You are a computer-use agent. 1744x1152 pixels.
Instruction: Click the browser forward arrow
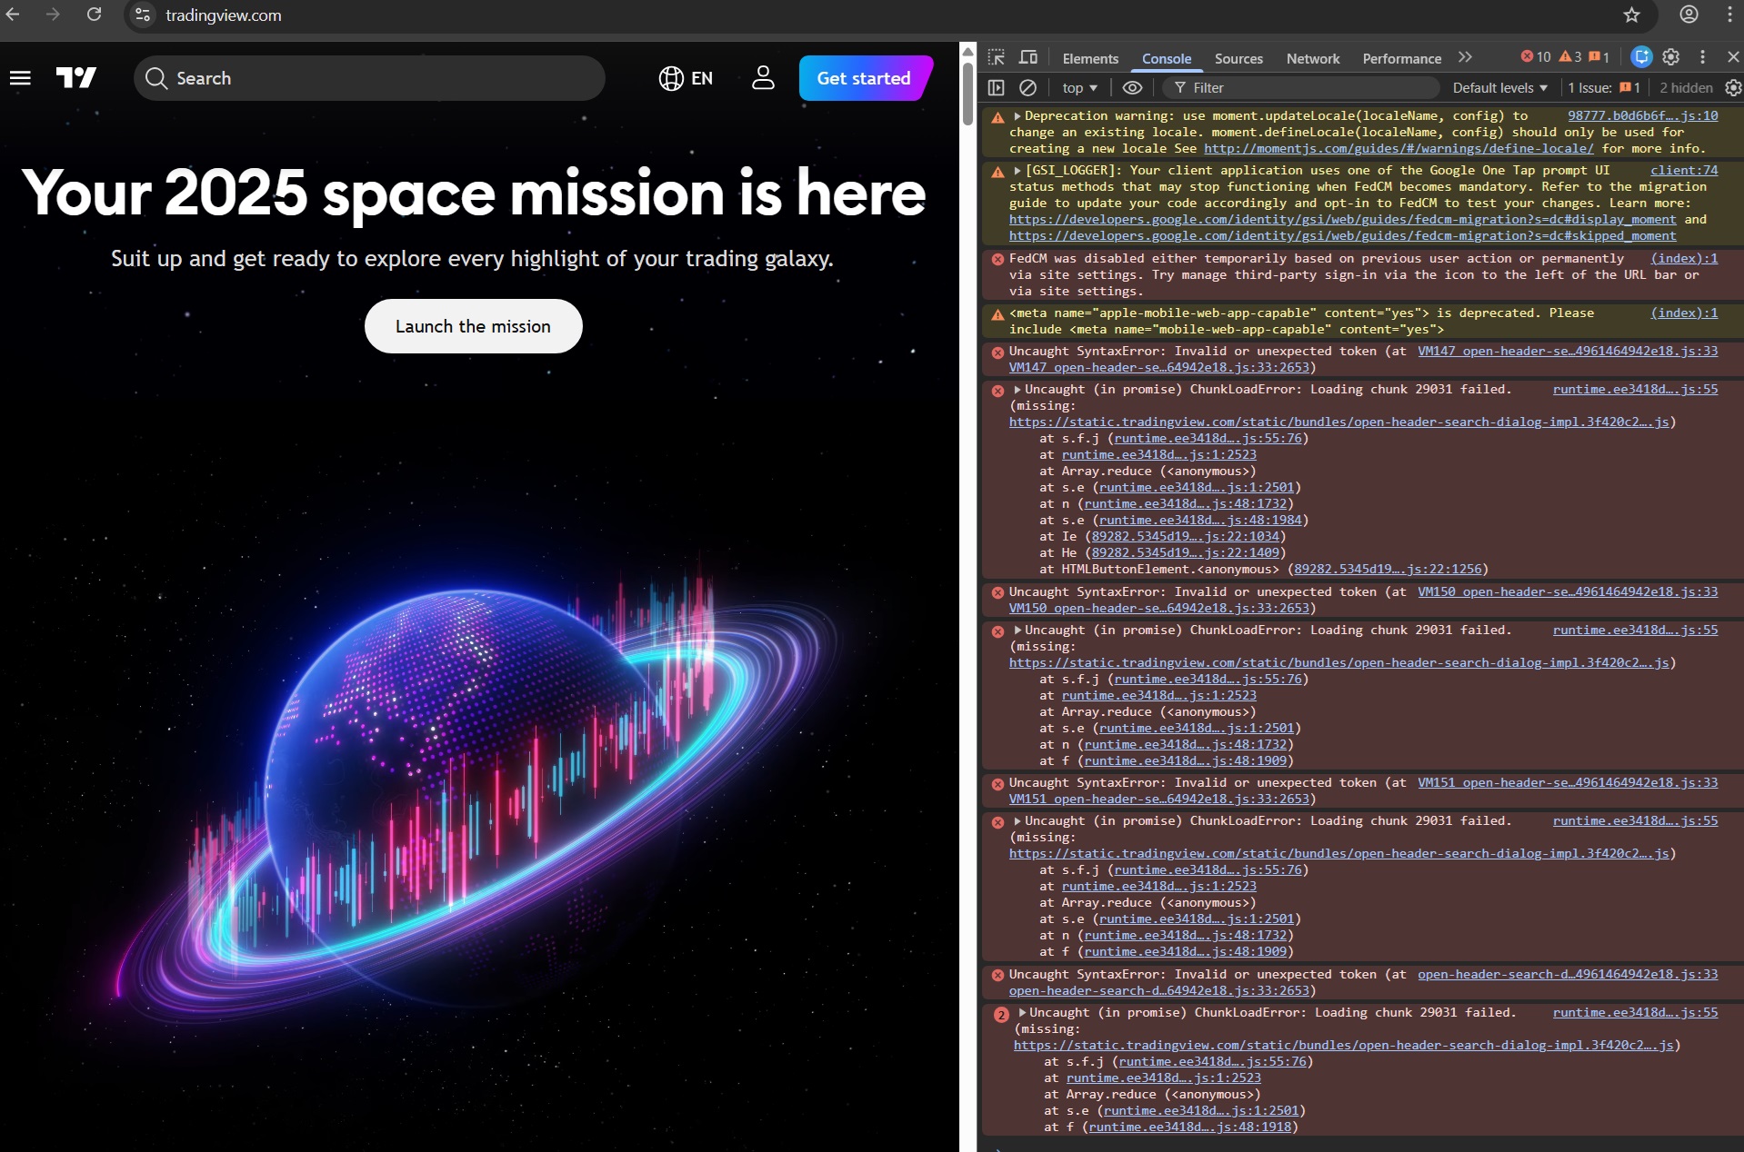53,15
